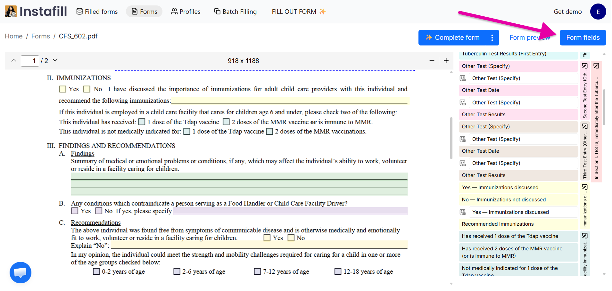Click link icon beside first pink Other Test (Specify) input
This screenshot has height=291, width=612.
(x=463, y=78)
